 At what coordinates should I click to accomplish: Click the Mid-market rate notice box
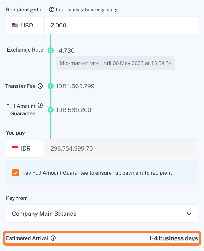click(x=116, y=63)
